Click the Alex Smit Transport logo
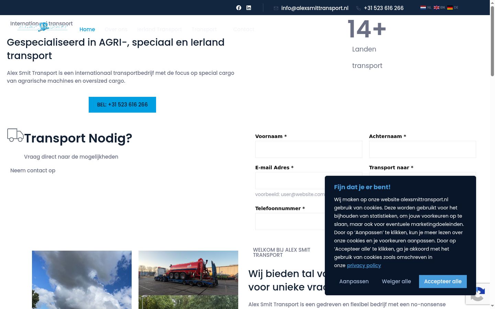 pos(43,26)
